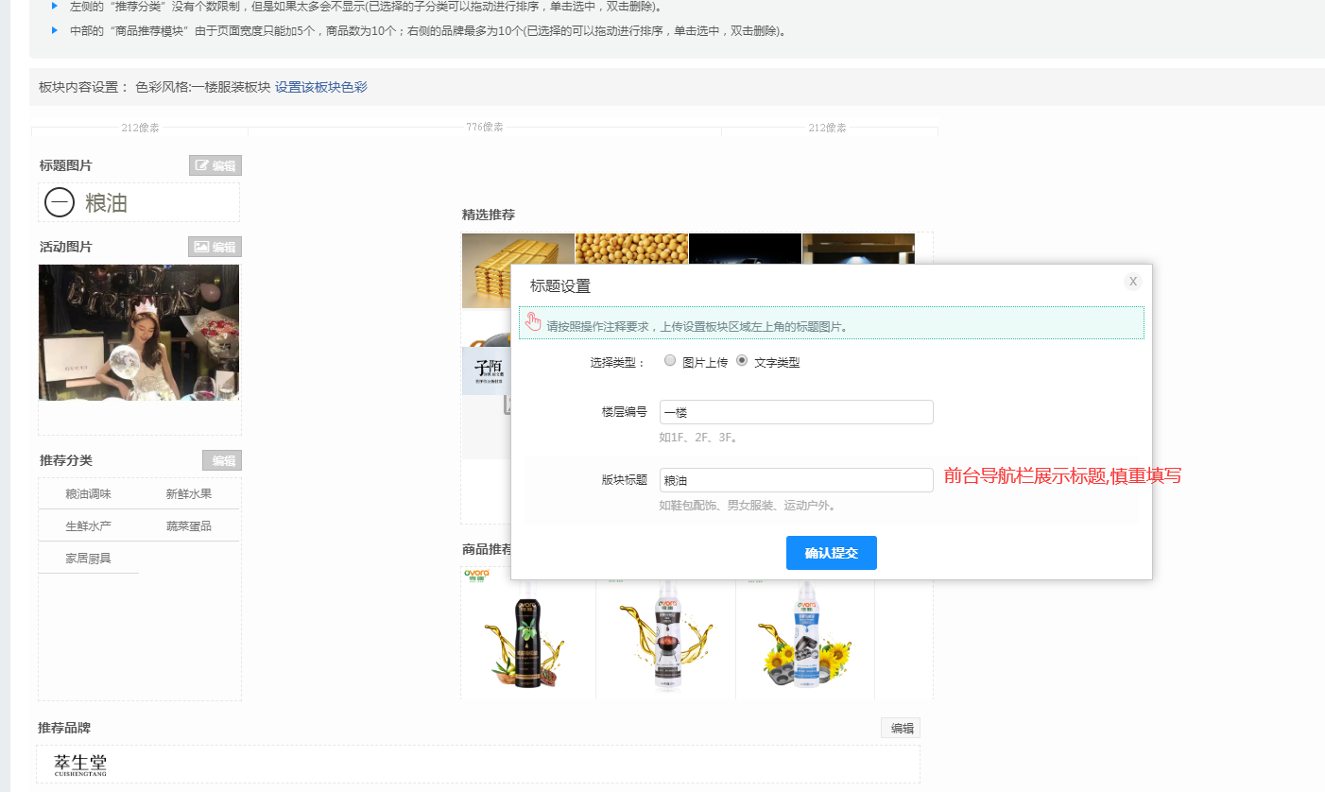1325x792 pixels.
Task: Select the 文字类型 radio option
Action: pyautogui.click(x=742, y=361)
